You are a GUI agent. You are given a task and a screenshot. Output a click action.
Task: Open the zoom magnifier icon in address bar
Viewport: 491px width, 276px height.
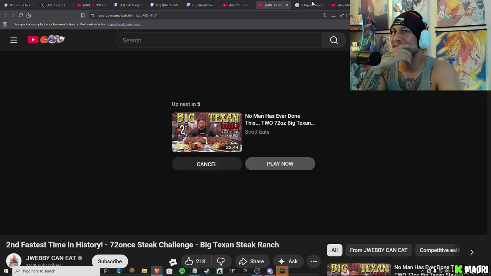tap(325, 15)
